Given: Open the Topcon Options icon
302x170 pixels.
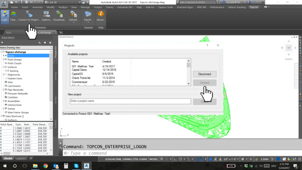Looking at the screenshot, I should point(47,16).
